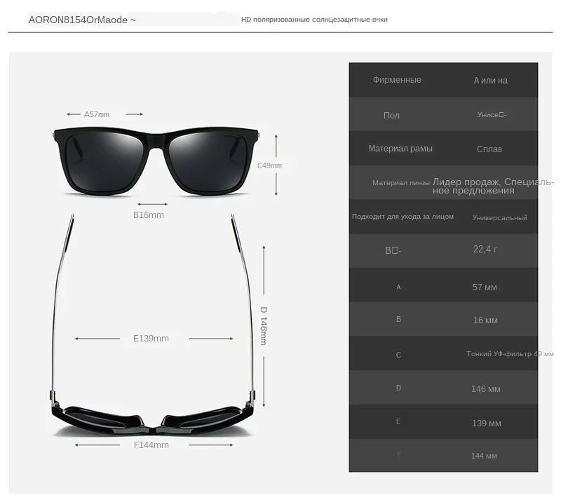Click the table row label D

[x=398, y=388]
